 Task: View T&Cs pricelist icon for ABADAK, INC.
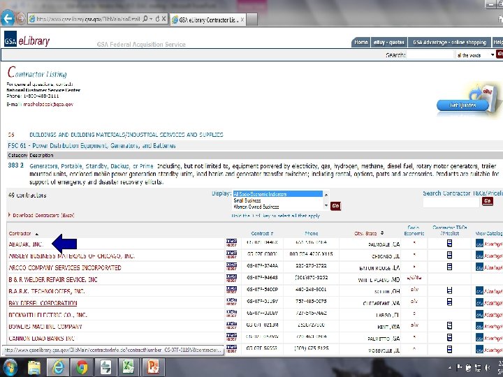click(449, 243)
